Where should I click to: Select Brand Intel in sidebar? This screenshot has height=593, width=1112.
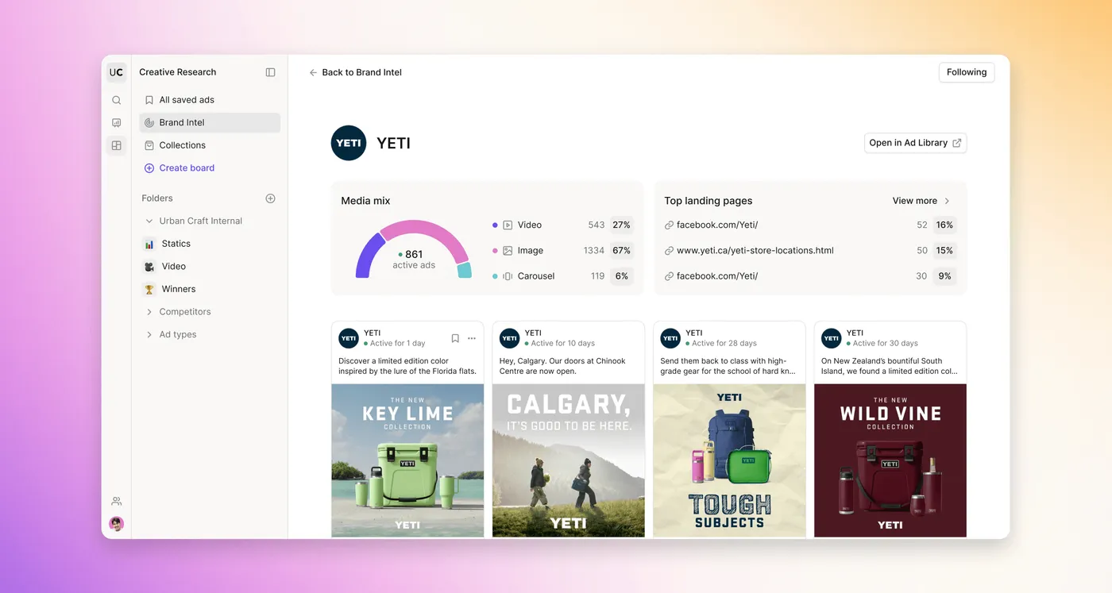coord(210,123)
